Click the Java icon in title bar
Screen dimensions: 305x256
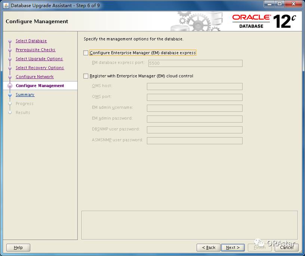point(6,6)
